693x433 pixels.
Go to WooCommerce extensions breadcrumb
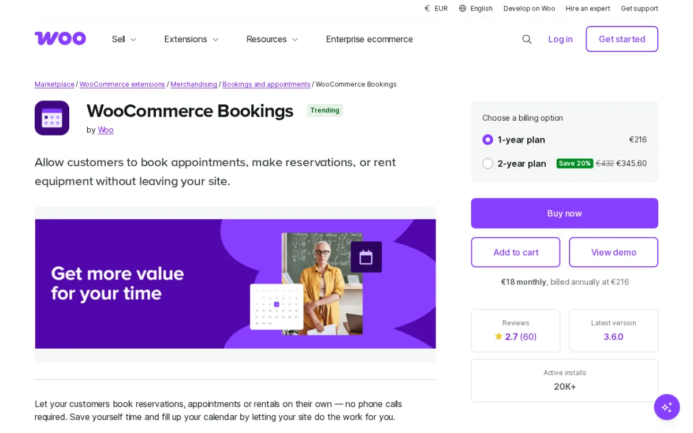tap(122, 84)
